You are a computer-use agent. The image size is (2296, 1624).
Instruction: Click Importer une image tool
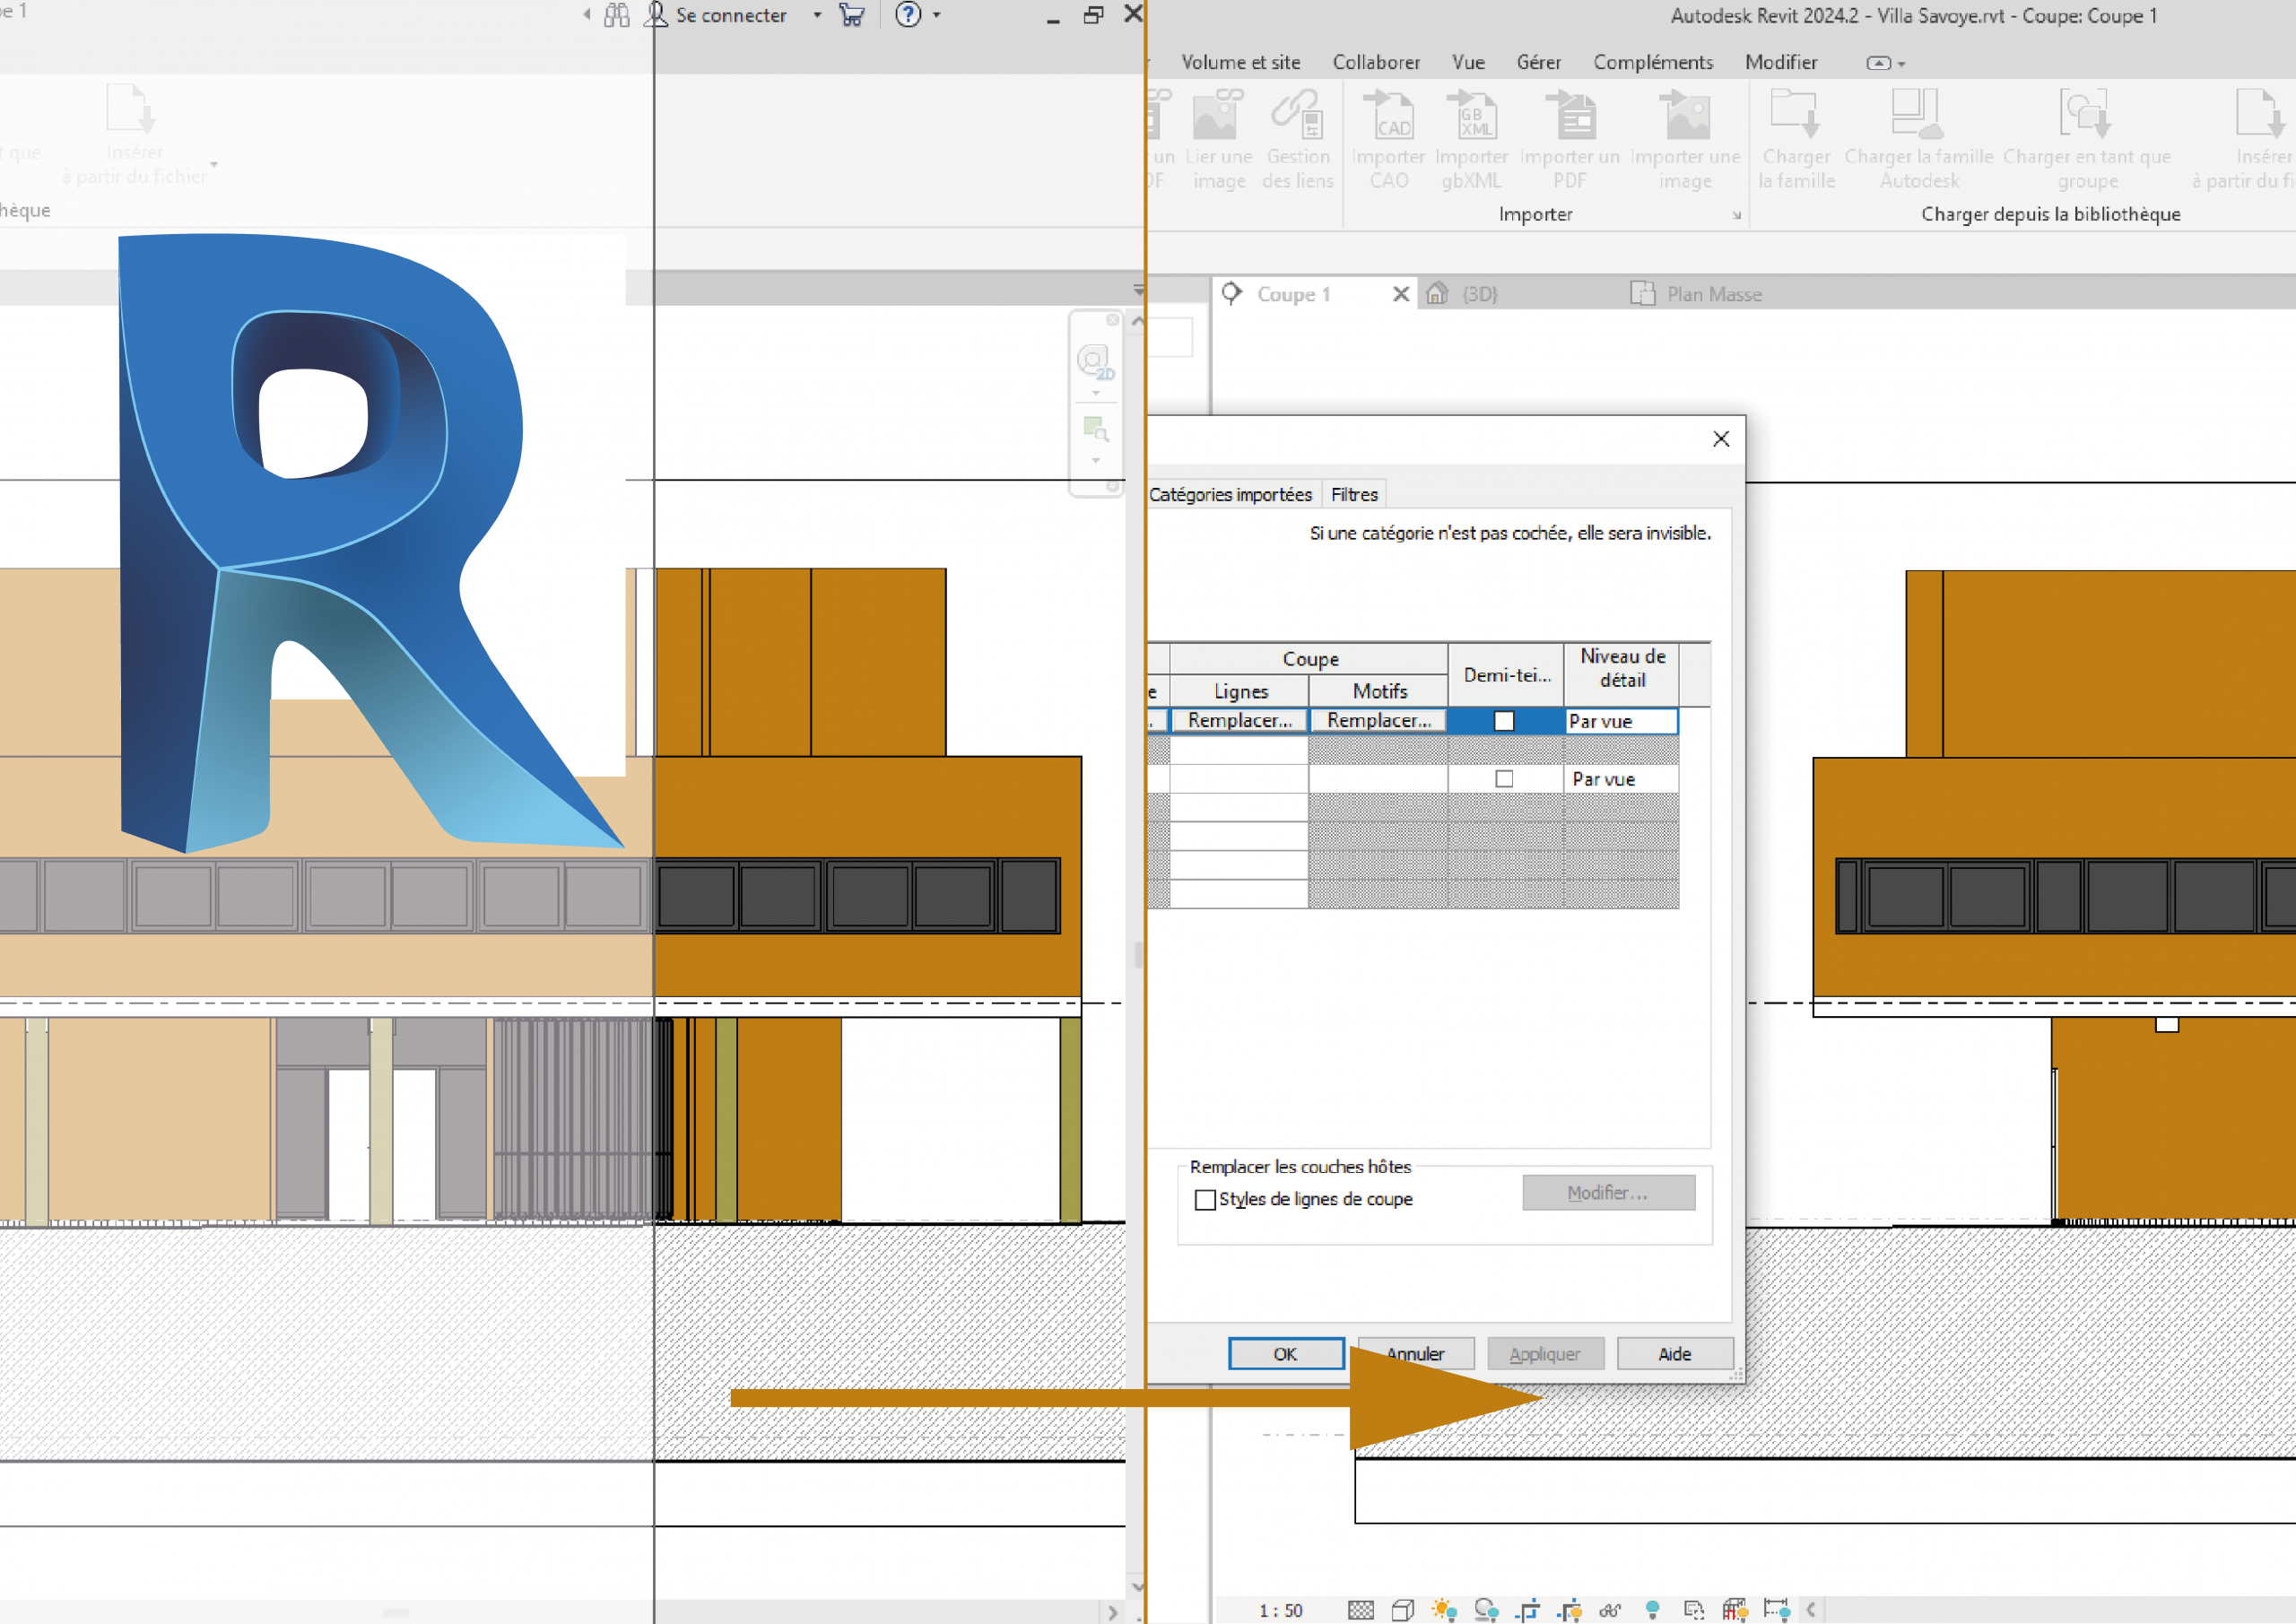click(1685, 118)
